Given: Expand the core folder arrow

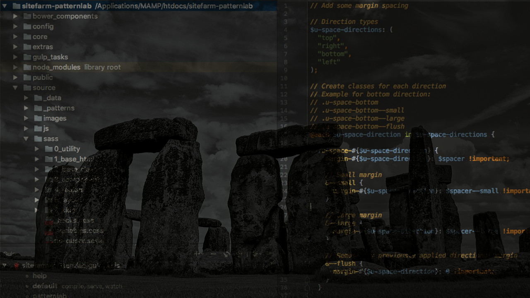Looking at the screenshot, I should [x=15, y=37].
